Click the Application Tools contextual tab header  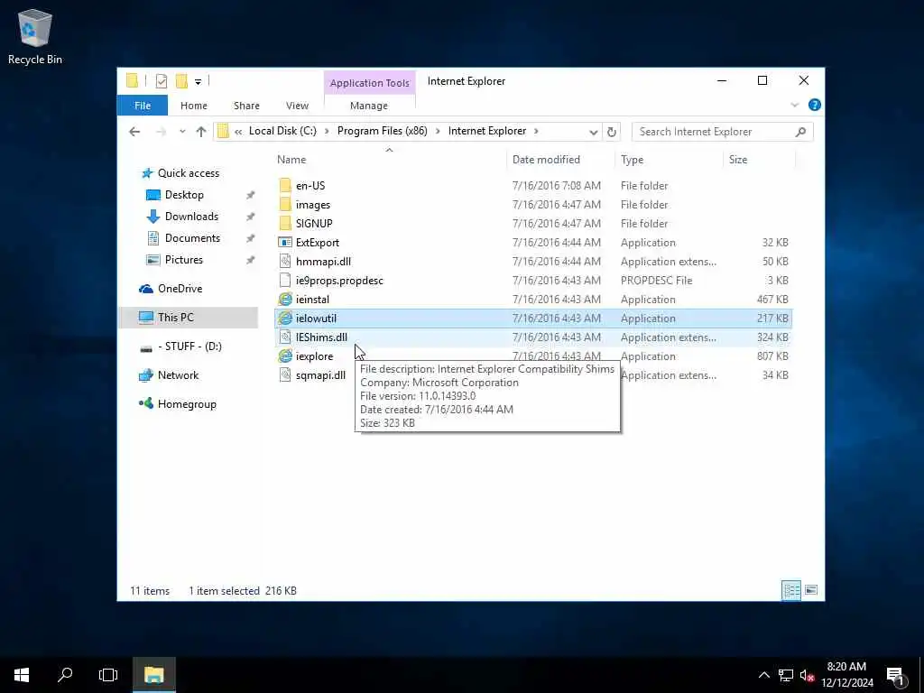coord(369,83)
